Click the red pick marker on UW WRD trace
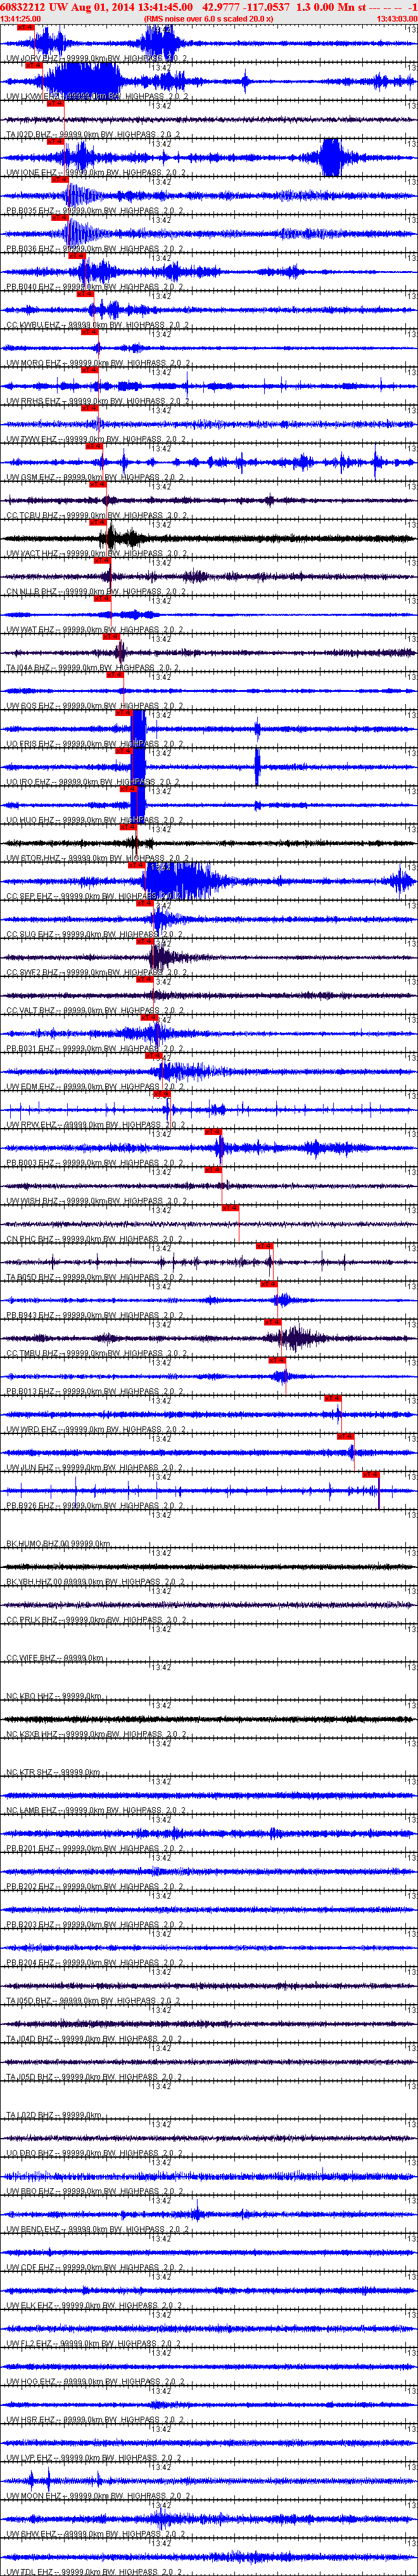 point(333,1398)
